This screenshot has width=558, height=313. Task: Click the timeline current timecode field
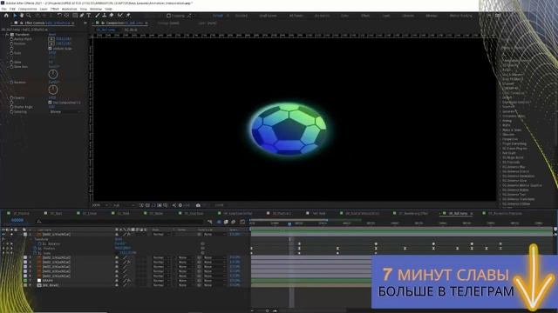[17, 220]
